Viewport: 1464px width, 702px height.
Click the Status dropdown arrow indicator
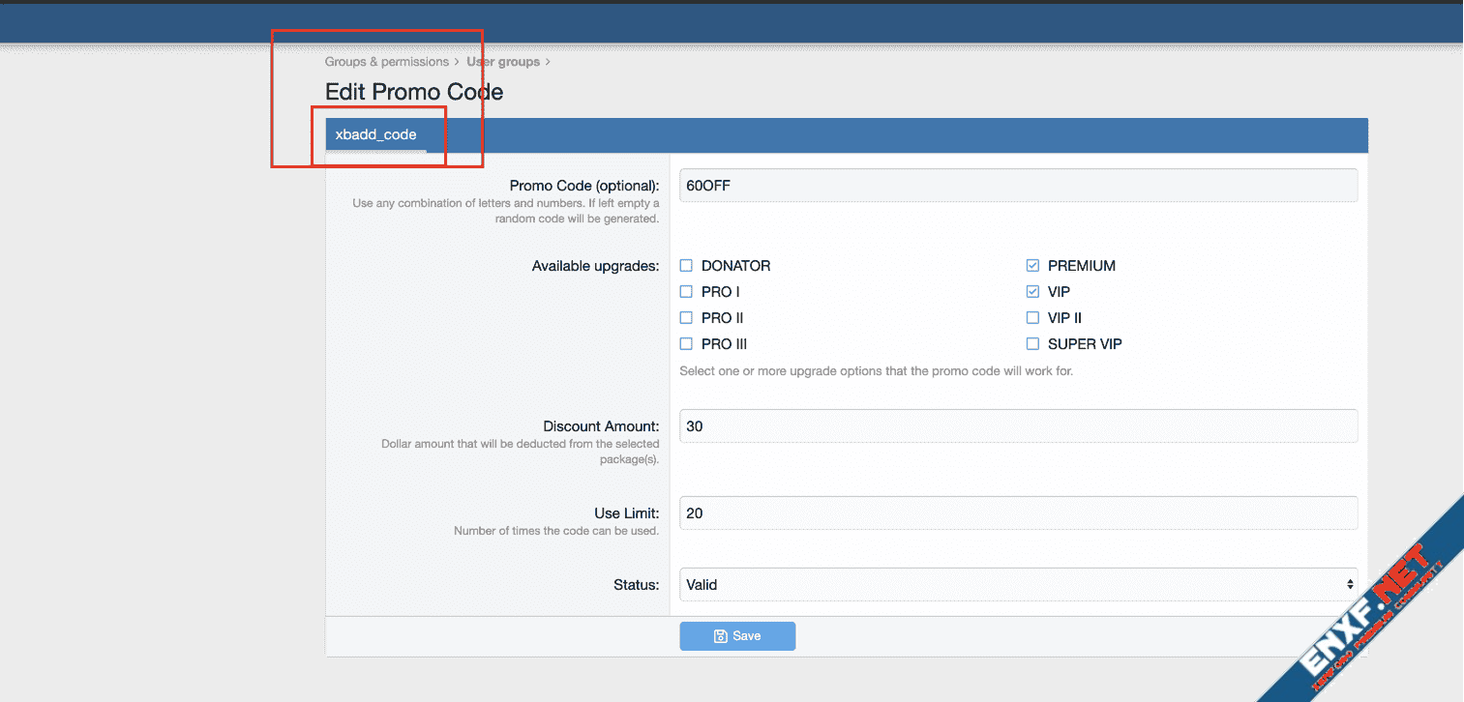[1350, 585]
